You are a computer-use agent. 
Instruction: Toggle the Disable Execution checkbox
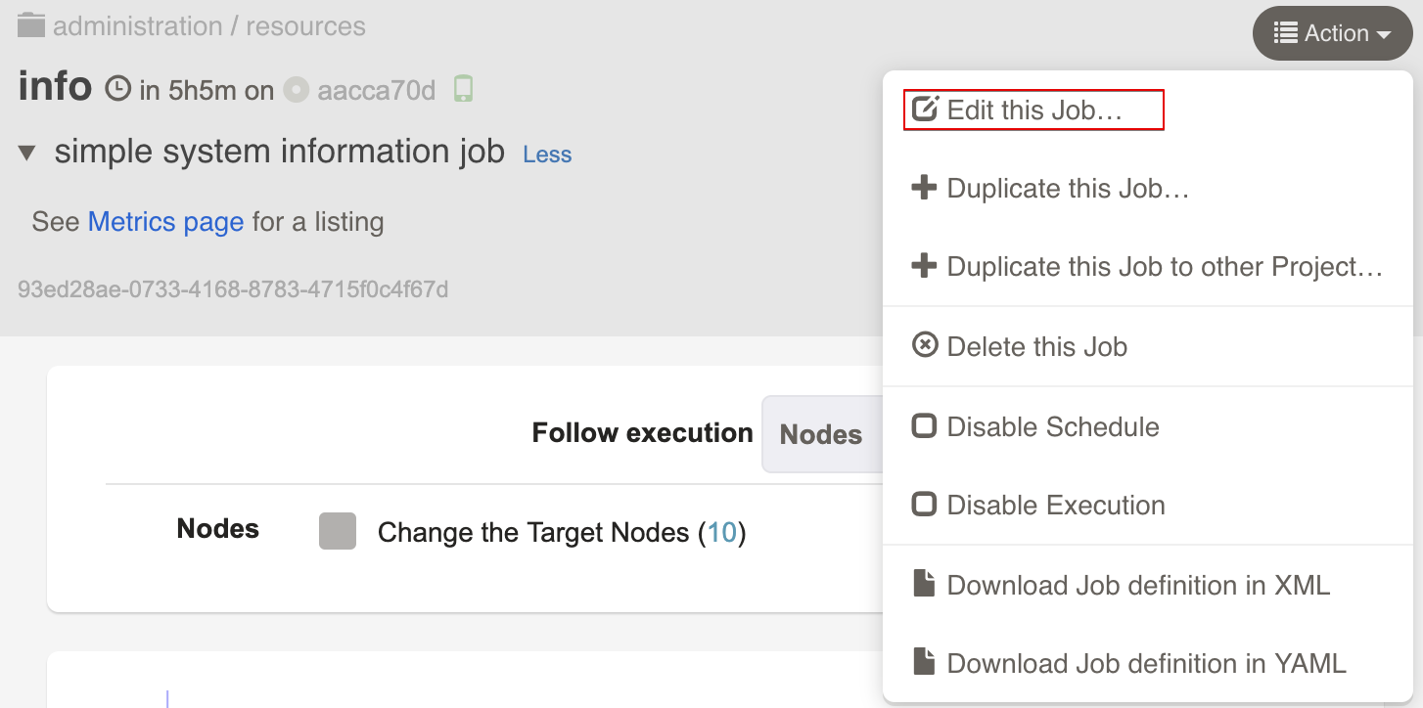tap(924, 504)
